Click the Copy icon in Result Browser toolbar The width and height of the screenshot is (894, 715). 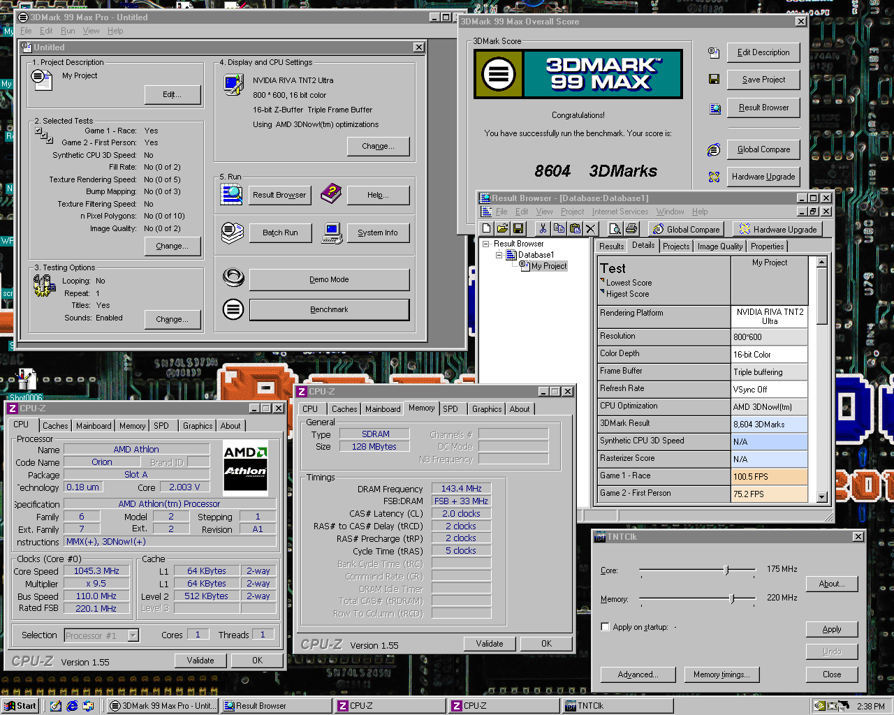(x=559, y=228)
